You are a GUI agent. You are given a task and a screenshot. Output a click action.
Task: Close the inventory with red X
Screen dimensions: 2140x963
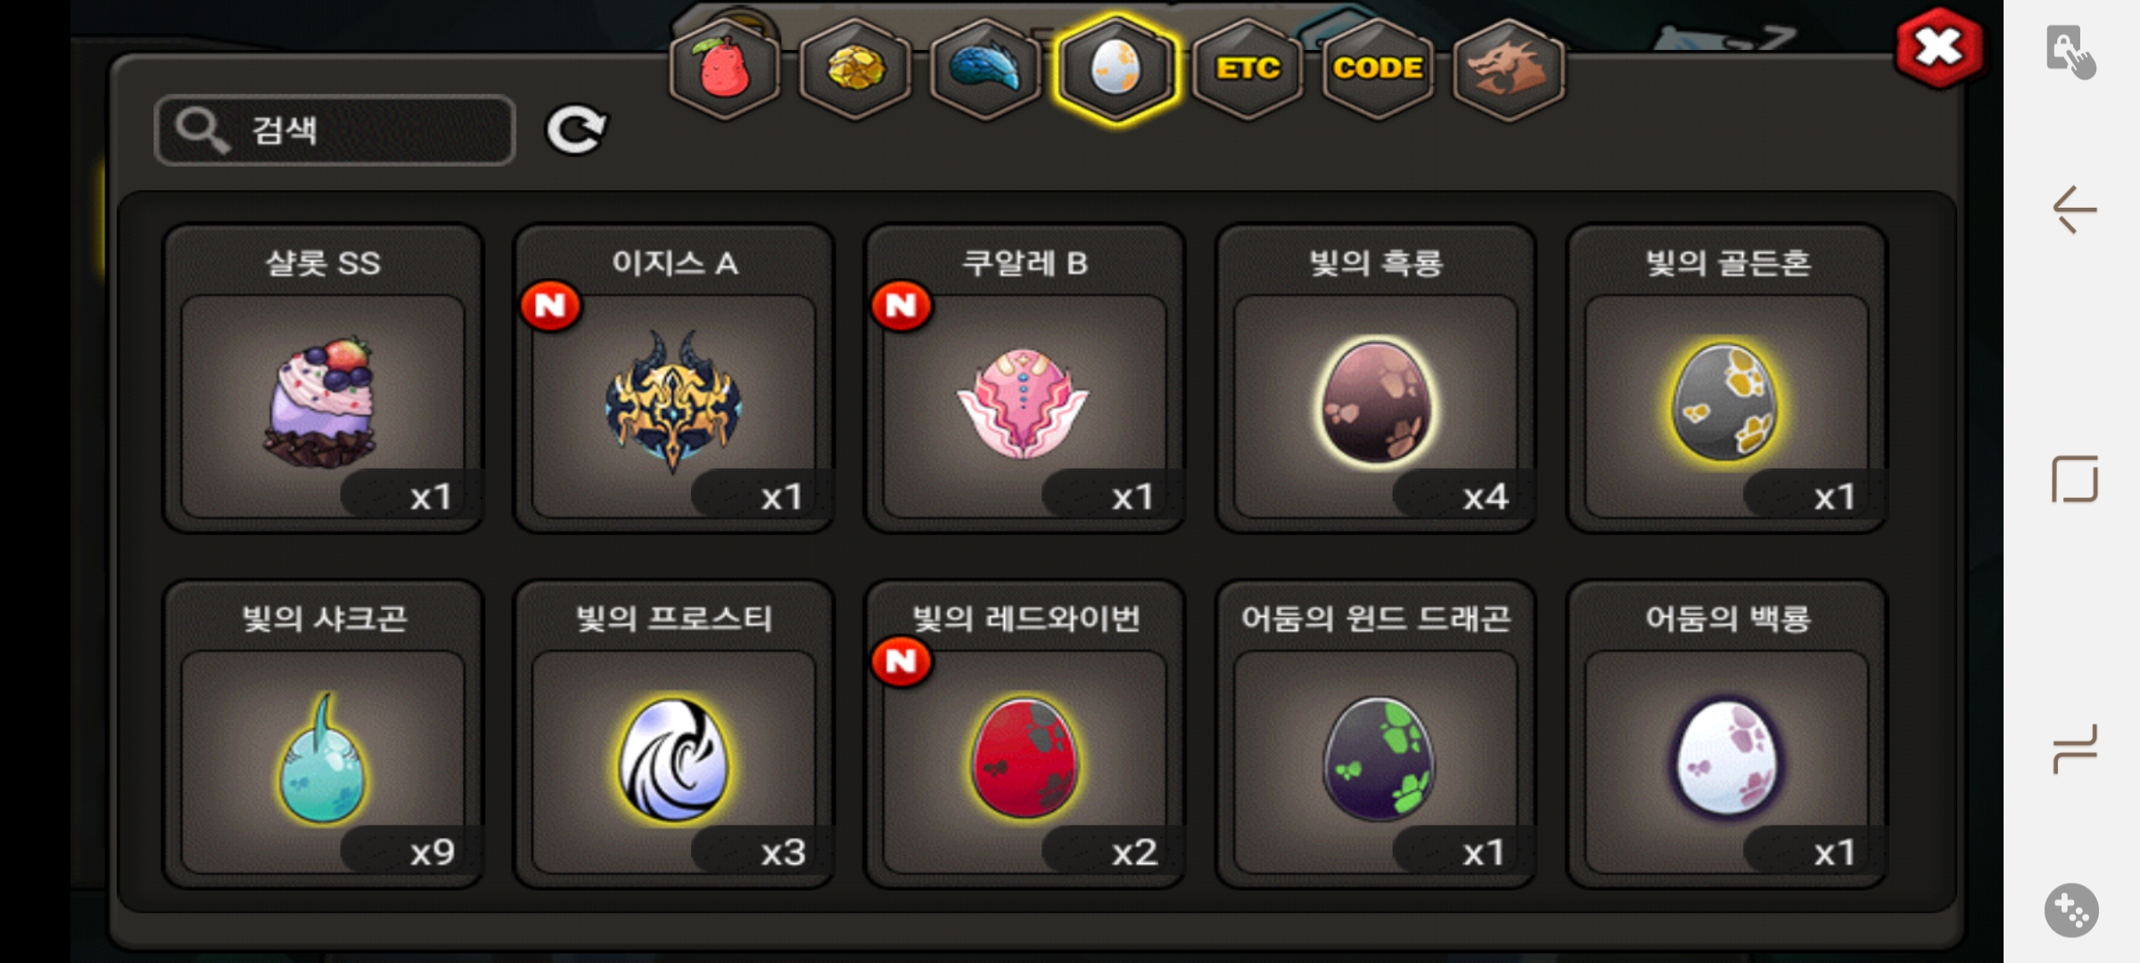[1938, 47]
